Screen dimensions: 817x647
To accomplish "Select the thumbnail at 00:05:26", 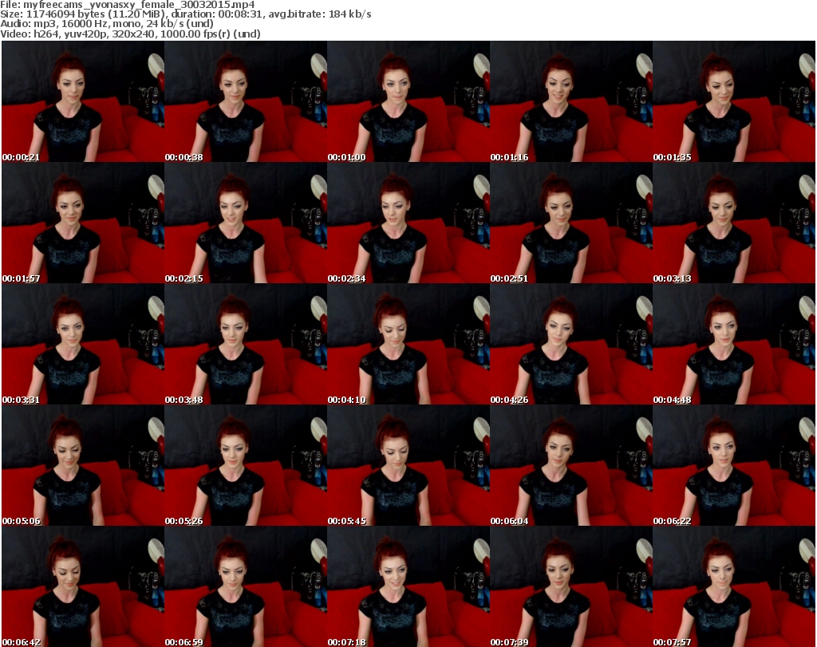I will point(246,465).
